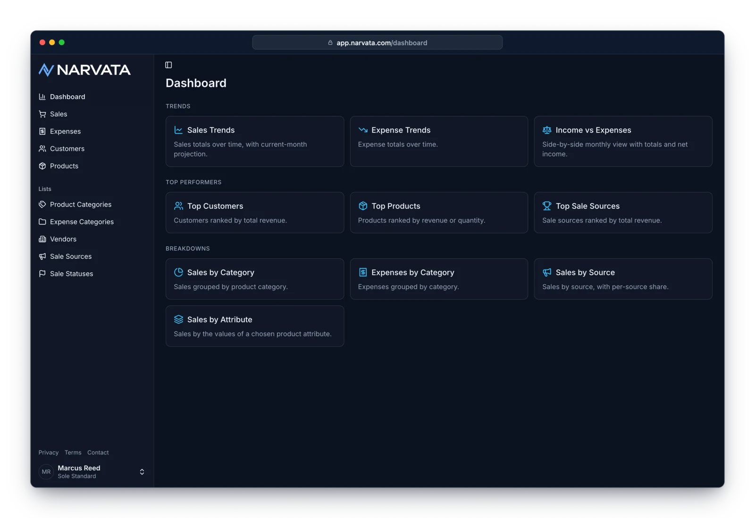The image size is (755, 518).
Task: Open Dashboard in the sidebar
Action: pos(92,97)
